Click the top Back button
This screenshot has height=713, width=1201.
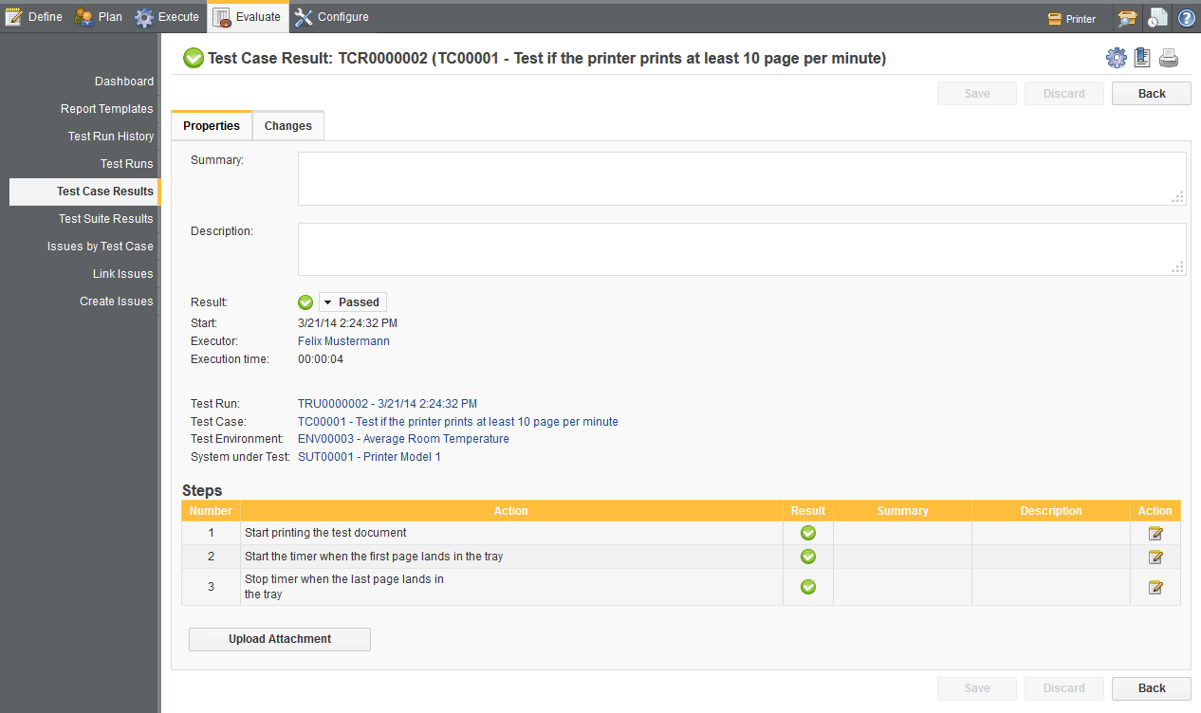coord(1152,94)
